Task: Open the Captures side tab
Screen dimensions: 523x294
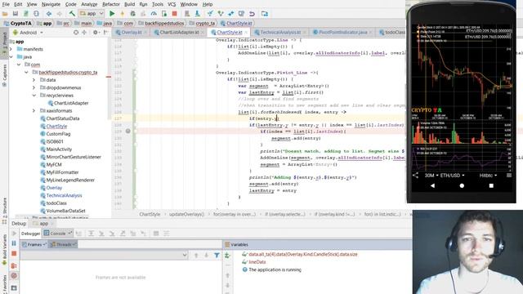Action: pos(4,75)
